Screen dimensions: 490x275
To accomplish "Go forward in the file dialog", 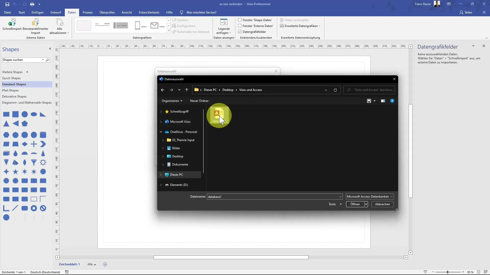I will pos(171,90).
